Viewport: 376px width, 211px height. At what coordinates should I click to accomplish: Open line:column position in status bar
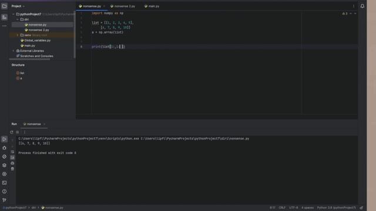click(x=273, y=207)
